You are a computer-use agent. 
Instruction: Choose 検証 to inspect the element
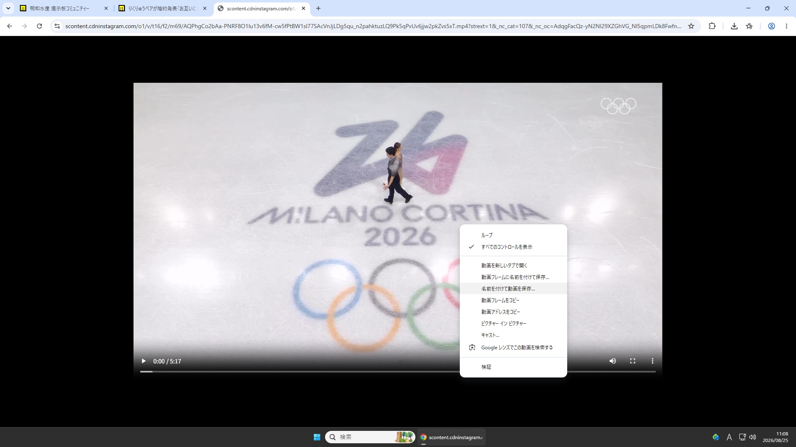[513, 367]
